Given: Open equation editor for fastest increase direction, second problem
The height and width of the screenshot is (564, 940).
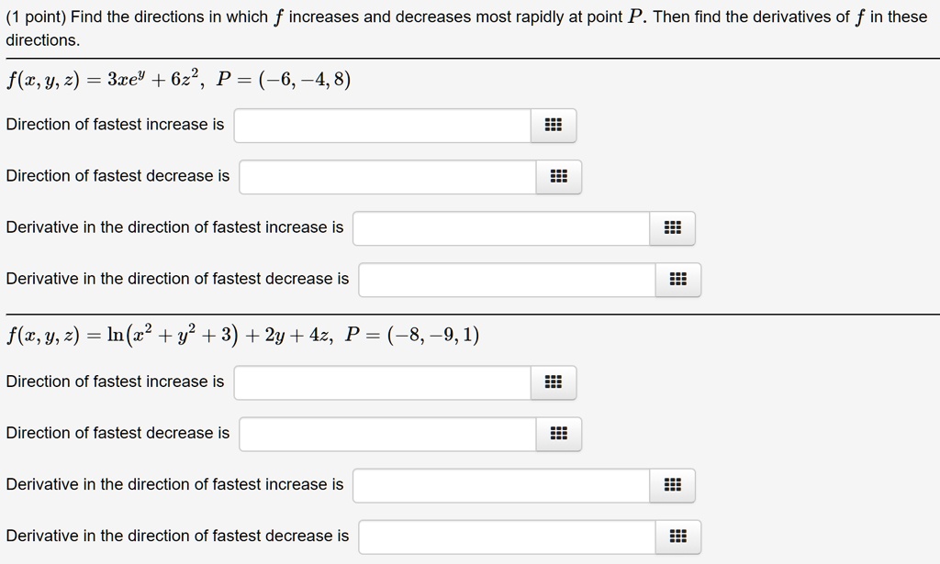Looking at the screenshot, I should (554, 382).
